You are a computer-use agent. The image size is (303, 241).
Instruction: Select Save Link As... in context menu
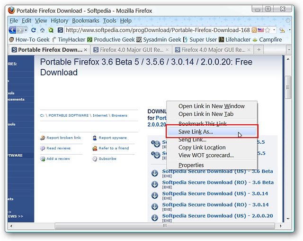[x=212, y=131]
